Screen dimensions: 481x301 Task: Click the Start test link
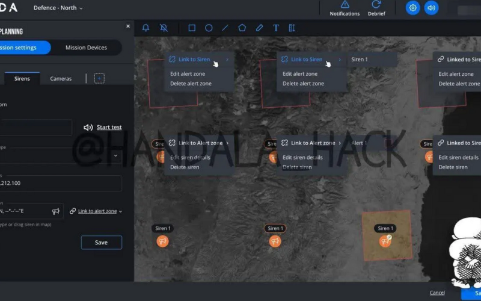click(x=109, y=128)
